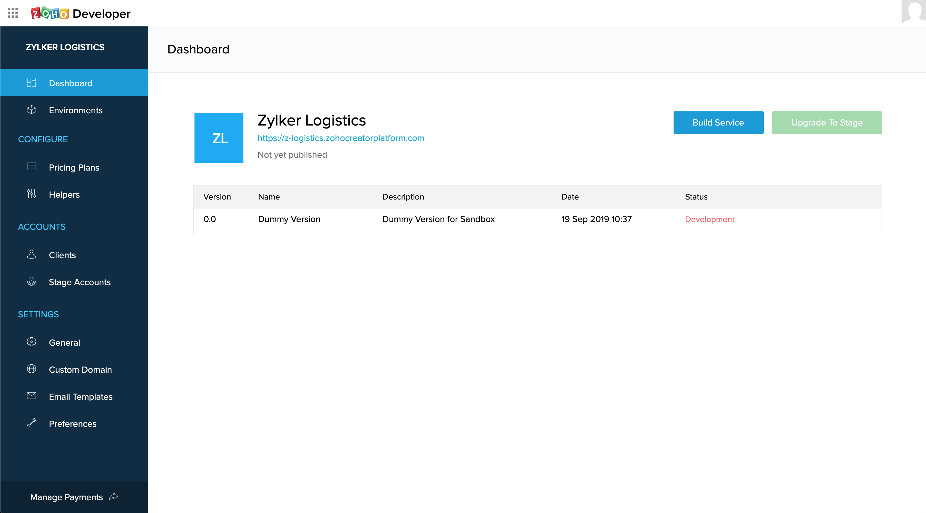This screenshot has width=926, height=513.
Task: Open the user profile avatar
Action: coord(913,13)
